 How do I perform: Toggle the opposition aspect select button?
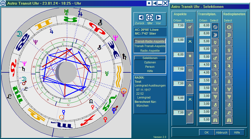190,117
